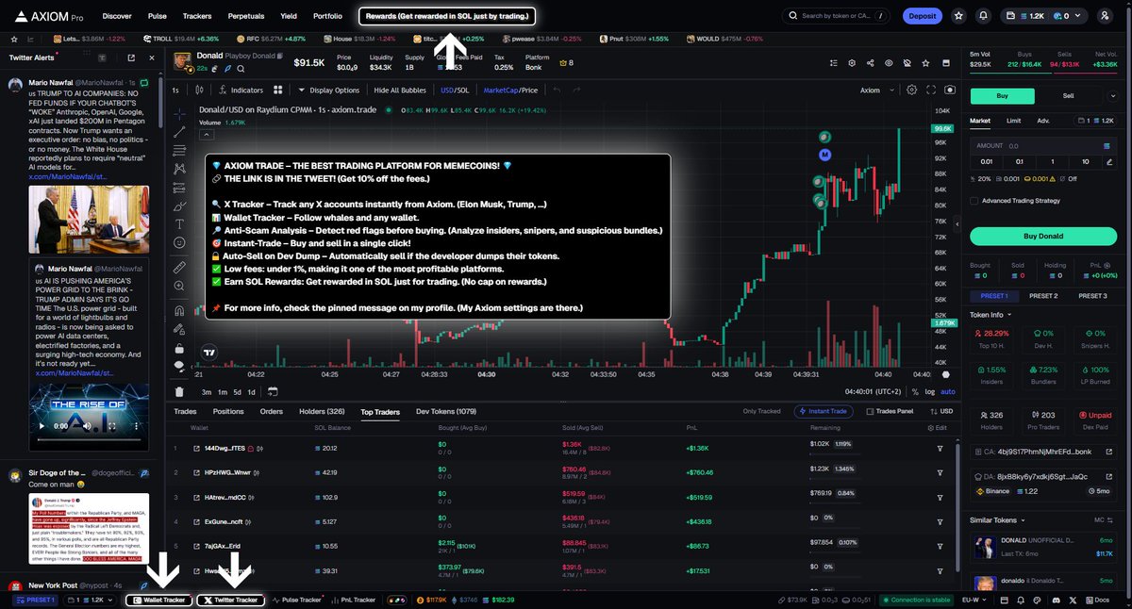Click the watchlist star in top bar
This screenshot has height=609, width=1132.
(x=959, y=16)
